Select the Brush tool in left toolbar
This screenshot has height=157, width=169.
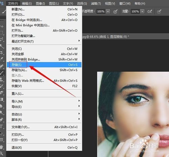[2, 73]
